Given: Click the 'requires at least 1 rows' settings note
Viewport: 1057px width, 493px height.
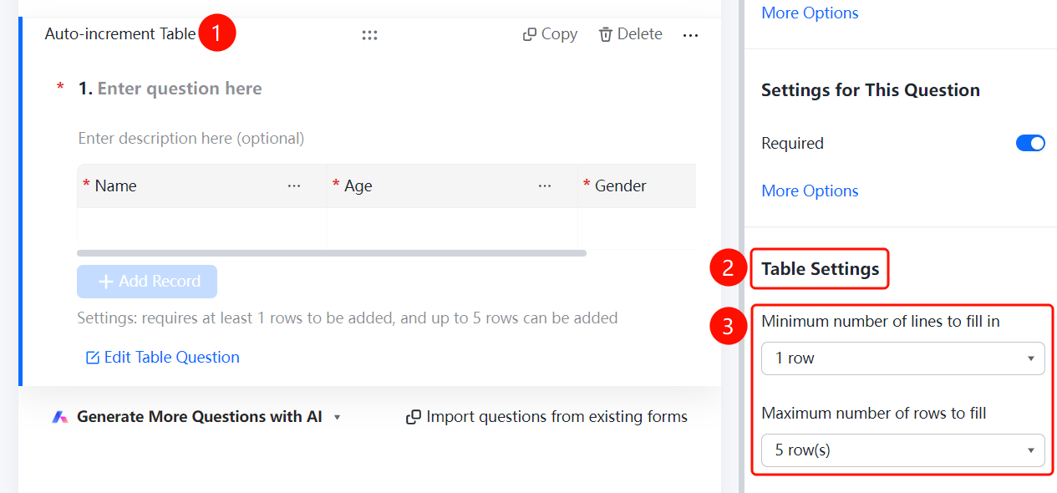Looking at the screenshot, I should point(348,318).
